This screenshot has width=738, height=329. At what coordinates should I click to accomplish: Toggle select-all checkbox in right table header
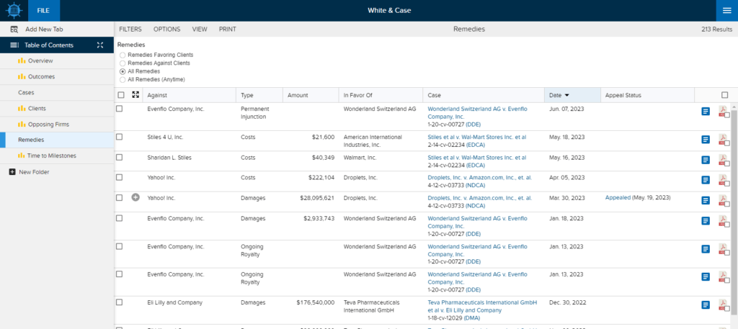(x=725, y=95)
